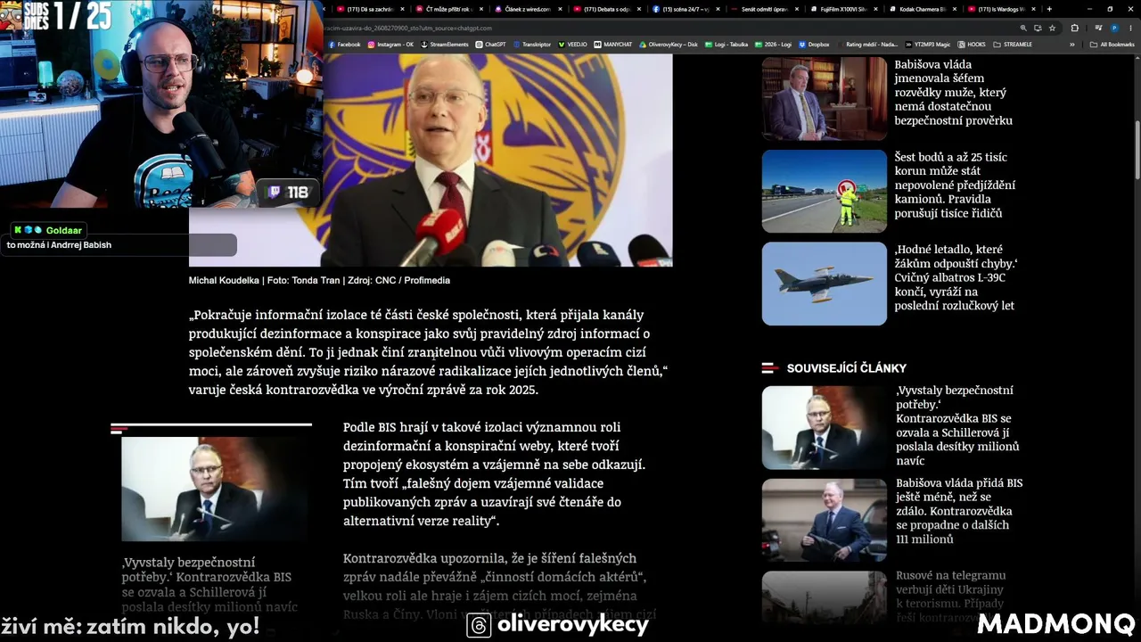Open the STREAMELE bookmarks folder
The width and height of the screenshot is (1141, 642).
[x=1013, y=44]
